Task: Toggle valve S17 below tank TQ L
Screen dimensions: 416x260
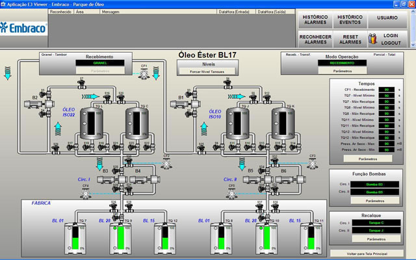Action: click(72, 146)
